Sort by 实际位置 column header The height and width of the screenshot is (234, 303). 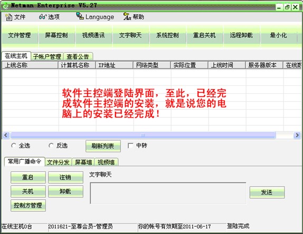click(x=190, y=65)
